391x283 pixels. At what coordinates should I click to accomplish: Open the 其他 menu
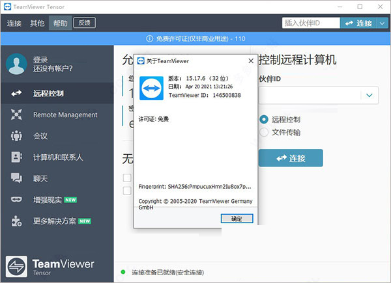tap(37, 23)
